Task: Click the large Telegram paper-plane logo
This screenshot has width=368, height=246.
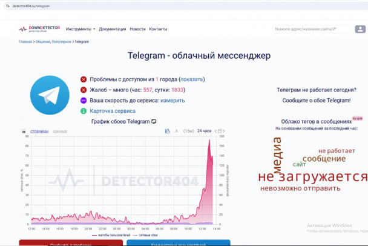Action: click(49, 95)
